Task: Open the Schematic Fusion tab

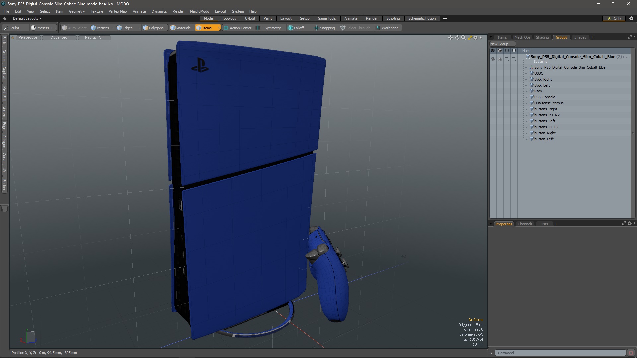Action: [422, 18]
